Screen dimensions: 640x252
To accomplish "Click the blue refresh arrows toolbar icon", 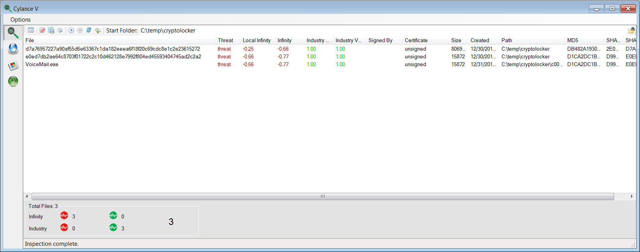I will [89, 30].
